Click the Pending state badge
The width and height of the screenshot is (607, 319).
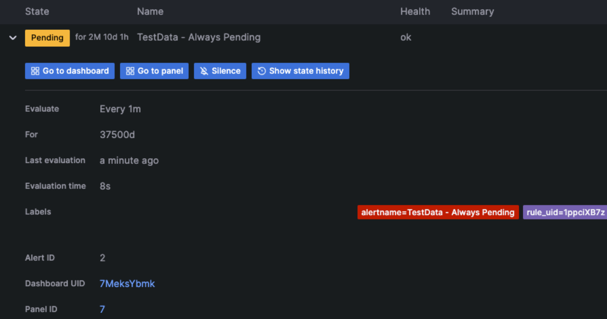pyautogui.click(x=47, y=38)
